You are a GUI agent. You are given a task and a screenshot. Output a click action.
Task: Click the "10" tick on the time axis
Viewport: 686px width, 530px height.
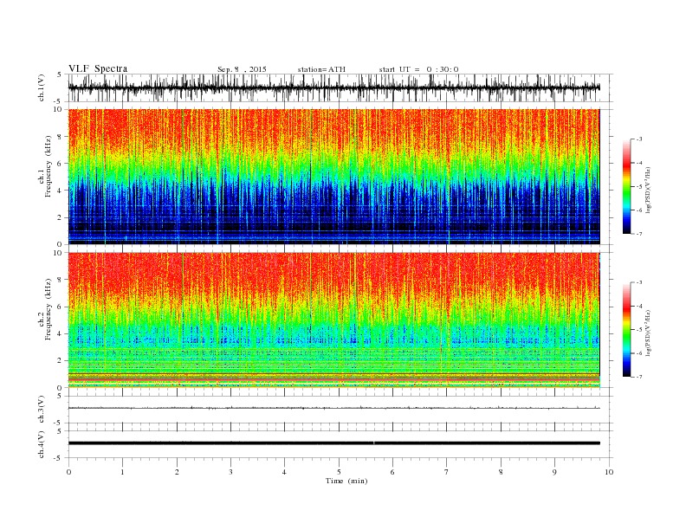pyautogui.click(x=609, y=472)
